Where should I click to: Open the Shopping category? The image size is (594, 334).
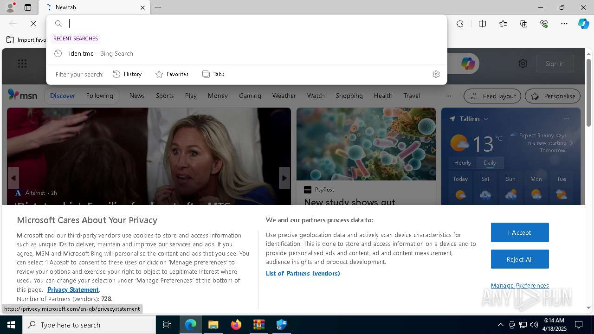349,96
